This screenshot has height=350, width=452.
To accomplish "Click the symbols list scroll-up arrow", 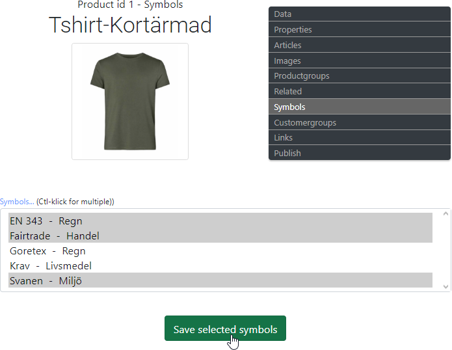I will tap(445, 214).
